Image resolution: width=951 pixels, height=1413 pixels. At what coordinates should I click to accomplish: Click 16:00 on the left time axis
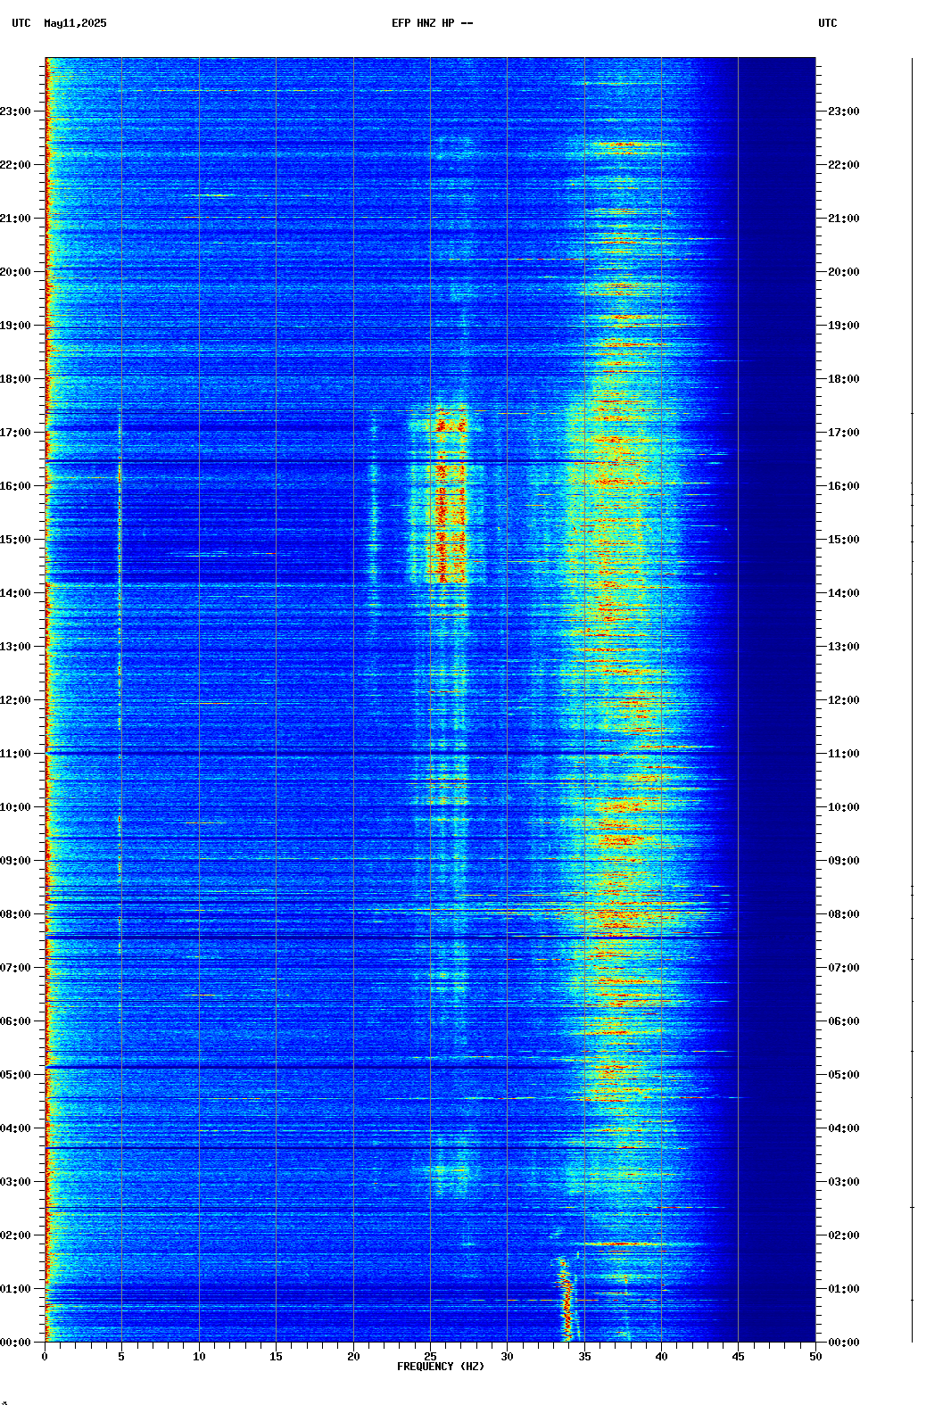click(15, 486)
